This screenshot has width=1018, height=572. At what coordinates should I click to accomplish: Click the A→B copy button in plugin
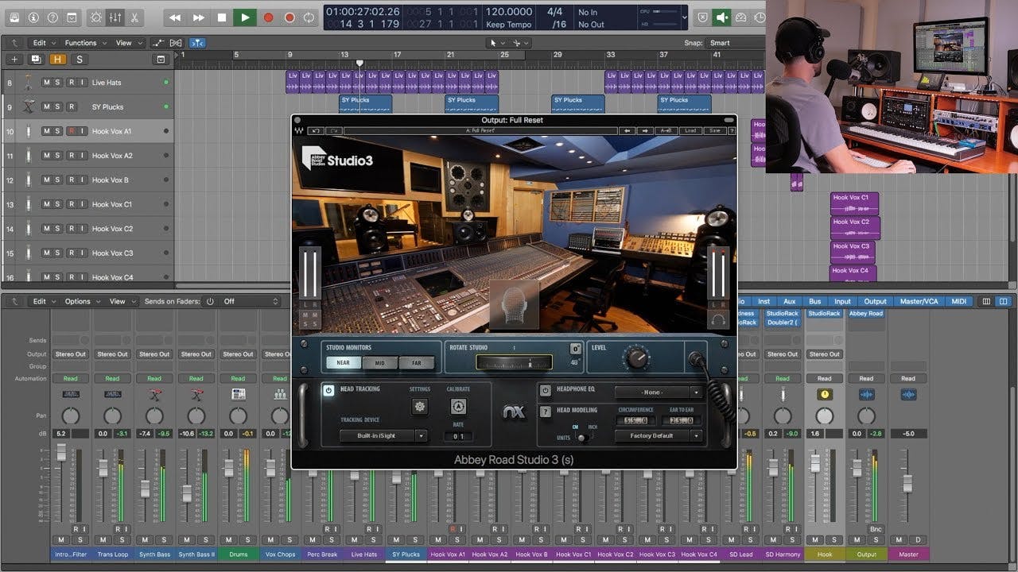(x=666, y=130)
